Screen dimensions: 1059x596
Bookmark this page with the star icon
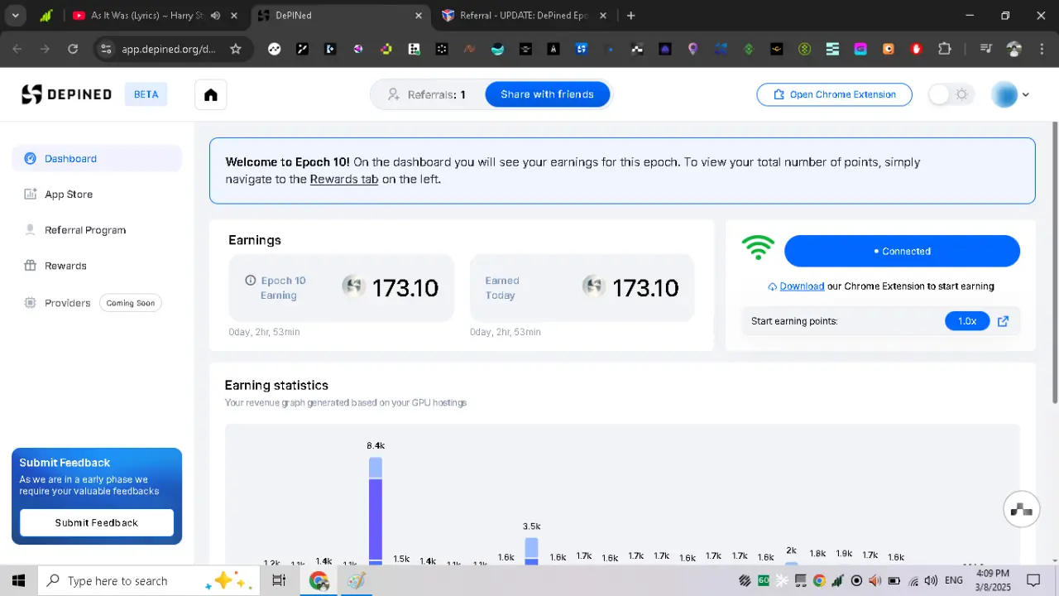click(x=236, y=49)
